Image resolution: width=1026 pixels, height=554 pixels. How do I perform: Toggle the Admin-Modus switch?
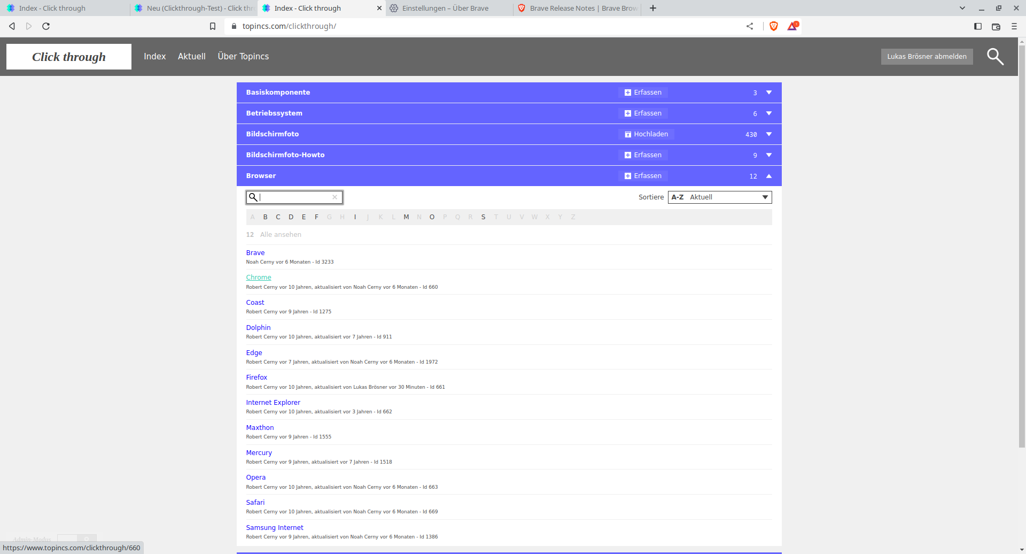click(76, 538)
